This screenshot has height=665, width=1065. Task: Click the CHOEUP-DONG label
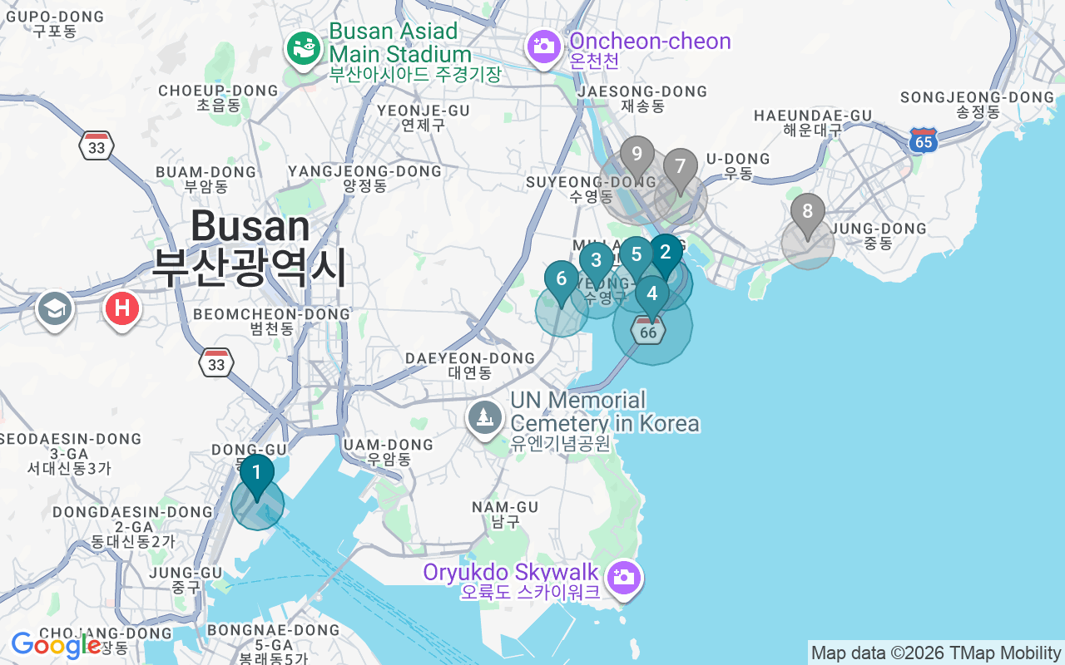tap(218, 97)
